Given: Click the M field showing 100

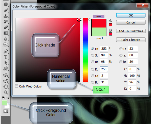Looking at the screenshot, I should click(132, 76).
